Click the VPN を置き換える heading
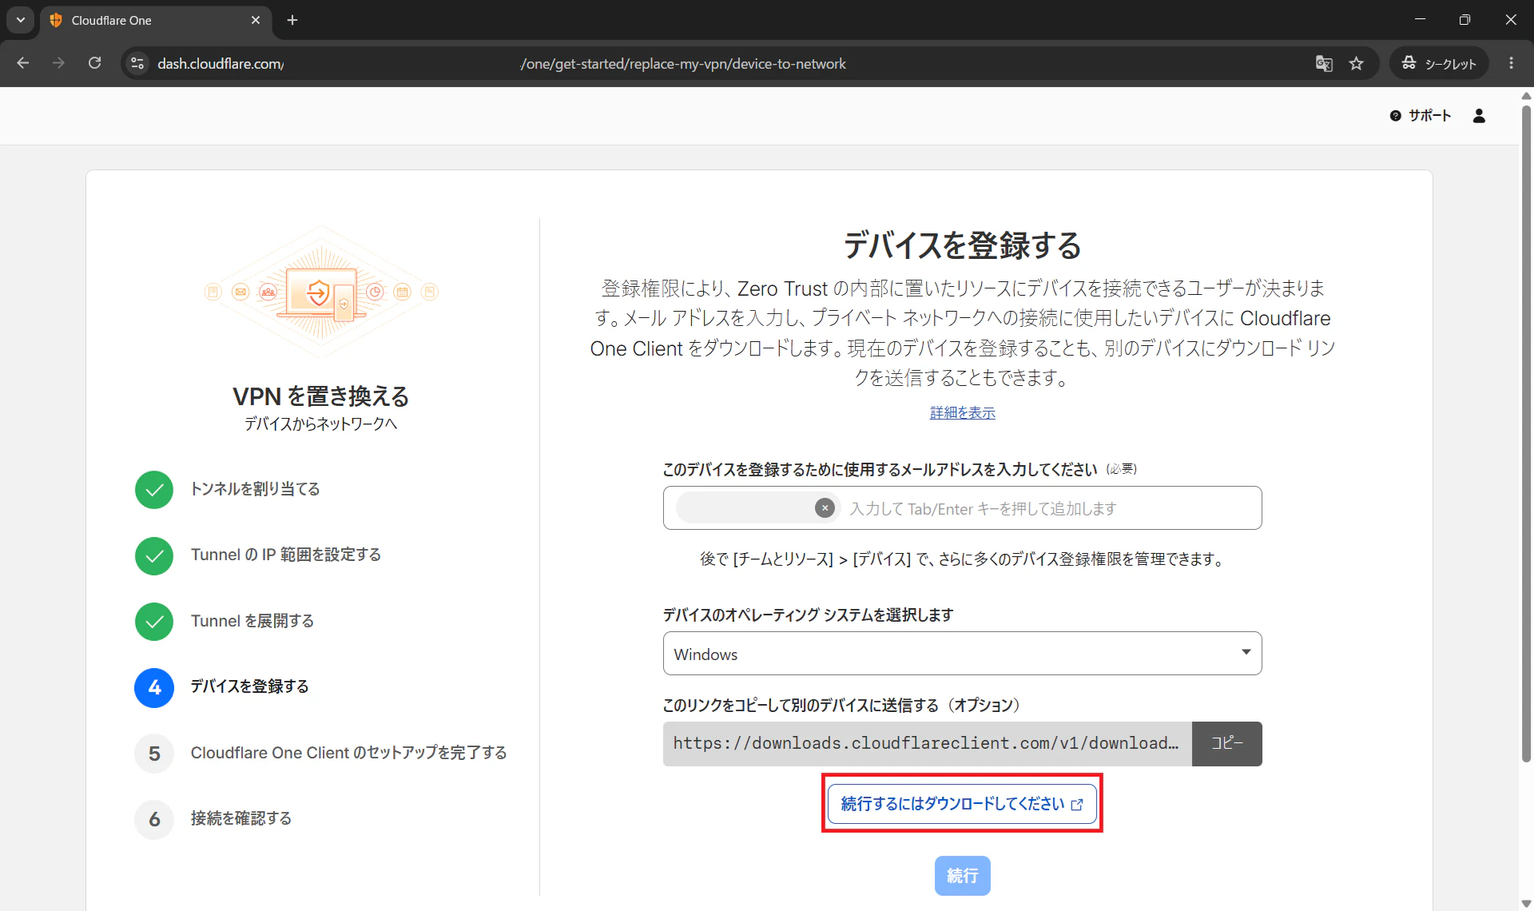The image size is (1534, 911). pyautogui.click(x=320, y=396)
